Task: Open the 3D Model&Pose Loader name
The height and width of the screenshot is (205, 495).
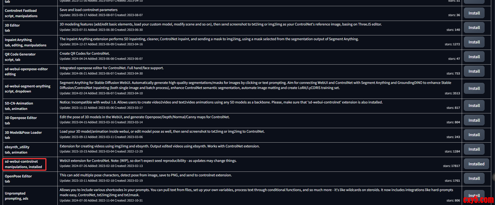Action: point(23,133)
